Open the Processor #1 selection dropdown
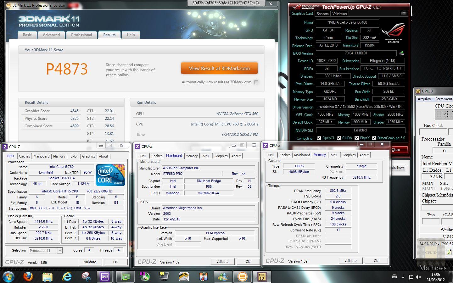This screenshot has width=453, height=283. point(46,251)
